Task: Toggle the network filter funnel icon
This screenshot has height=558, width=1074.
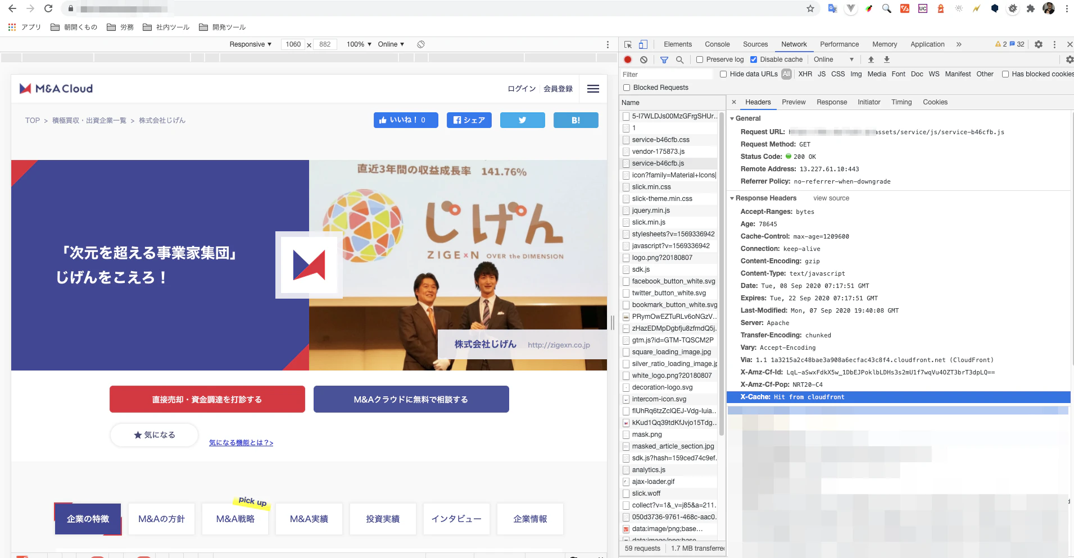Action: (x=664, y=60)
